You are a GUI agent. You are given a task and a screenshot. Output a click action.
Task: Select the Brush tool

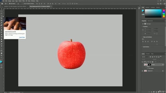tap(2, 28)
